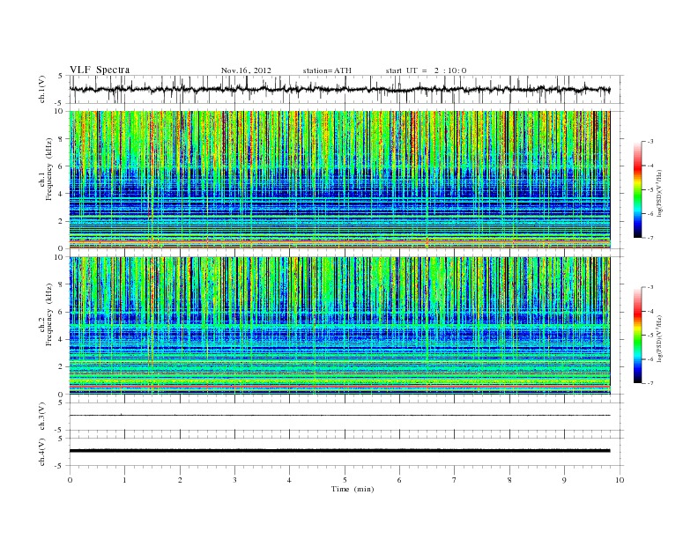Screen dimensions: 698x539
Task: Click the ch.1 color bar log(PSD) label
Action: click(x=661, y=193)
